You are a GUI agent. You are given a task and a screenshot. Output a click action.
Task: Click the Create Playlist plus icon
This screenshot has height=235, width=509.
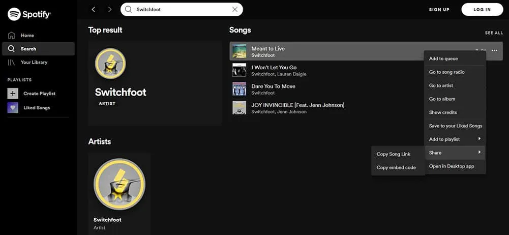tap(13, 94)
